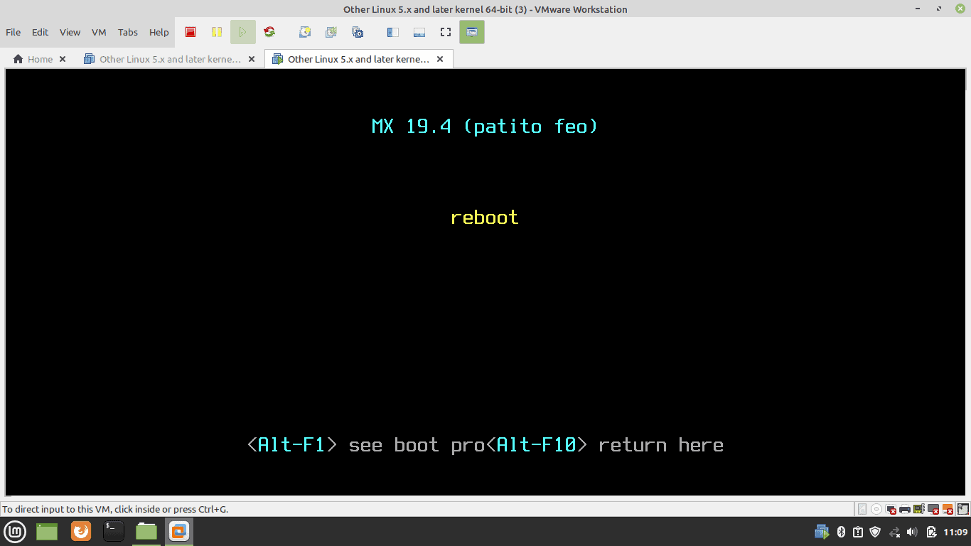Viewport: 971px width, 546px height.
Task: Click the disconnected display device icon with dashed outline
Action: (891, 509)
